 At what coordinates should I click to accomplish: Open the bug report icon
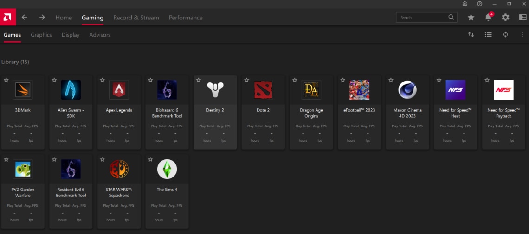point(465,4)
